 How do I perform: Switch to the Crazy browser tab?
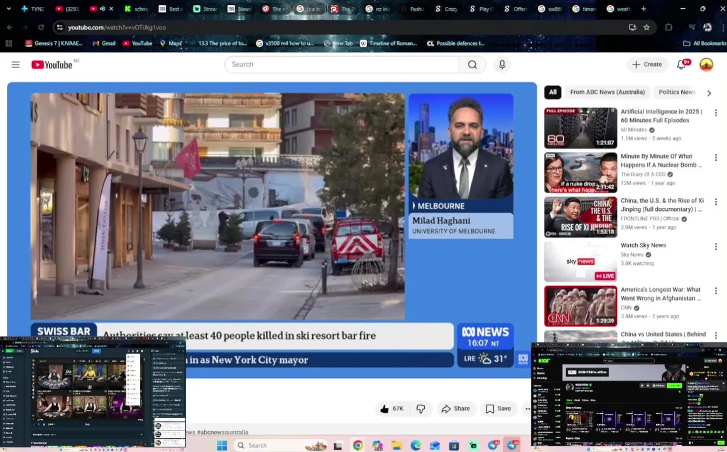coord(446,9)
